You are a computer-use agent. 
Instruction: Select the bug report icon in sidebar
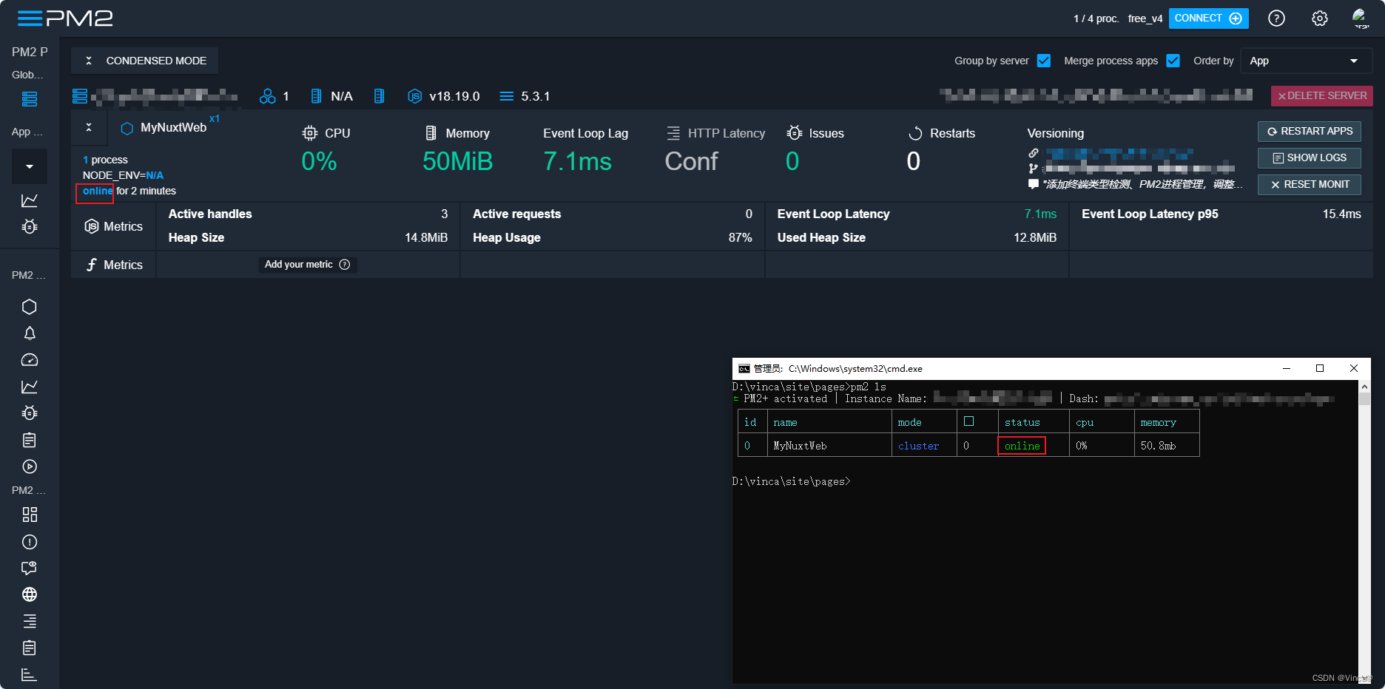[x=30, y=413]
